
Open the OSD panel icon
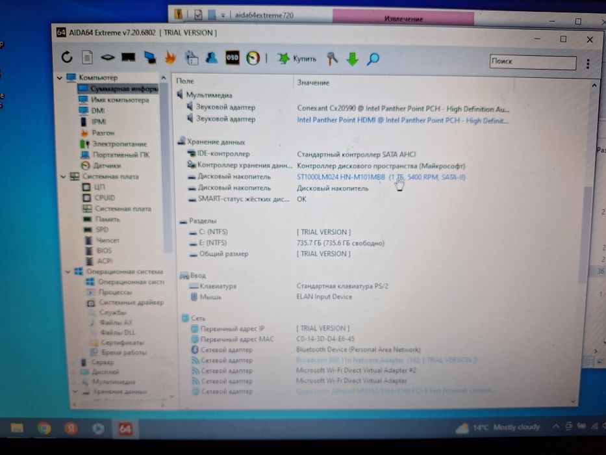coord(233,58)
